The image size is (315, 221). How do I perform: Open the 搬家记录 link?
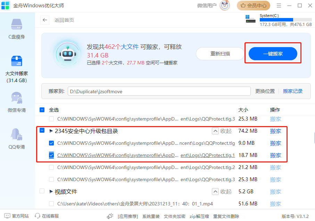pyautogui.click(x=292, y=91)
